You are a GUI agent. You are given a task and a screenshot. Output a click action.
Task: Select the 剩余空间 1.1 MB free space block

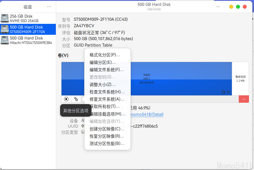pos(240,79)
